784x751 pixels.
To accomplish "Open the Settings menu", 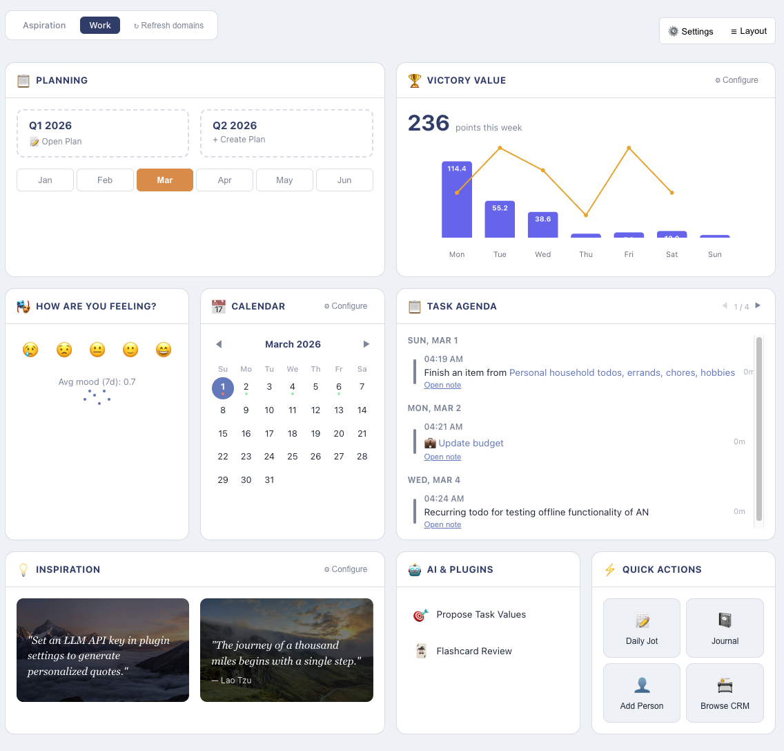I will (x=691, y=31).
